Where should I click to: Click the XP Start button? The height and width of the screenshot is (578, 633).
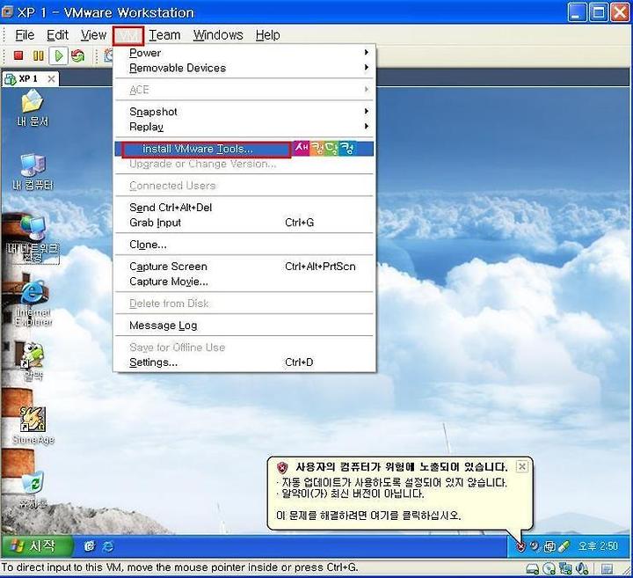(36, 546)
